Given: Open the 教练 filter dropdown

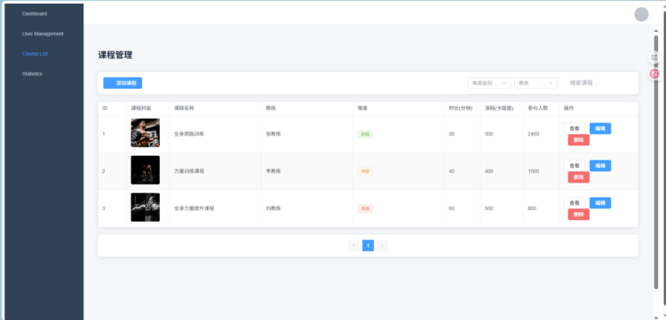Looking at the screenshot, I should (535, 83).
